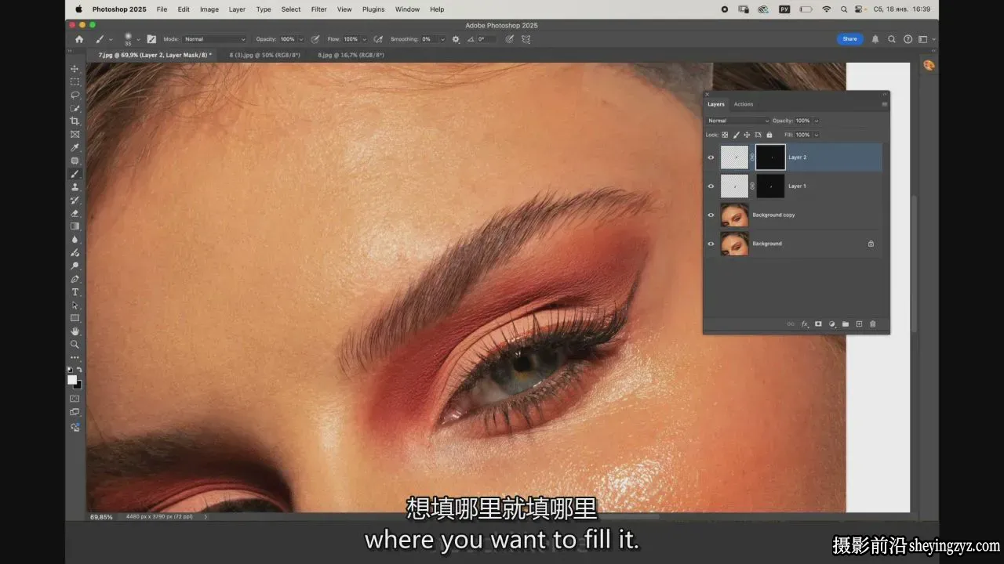Create a new layer
This screenshot has height=564, width=1004.
tap(859, 324)
